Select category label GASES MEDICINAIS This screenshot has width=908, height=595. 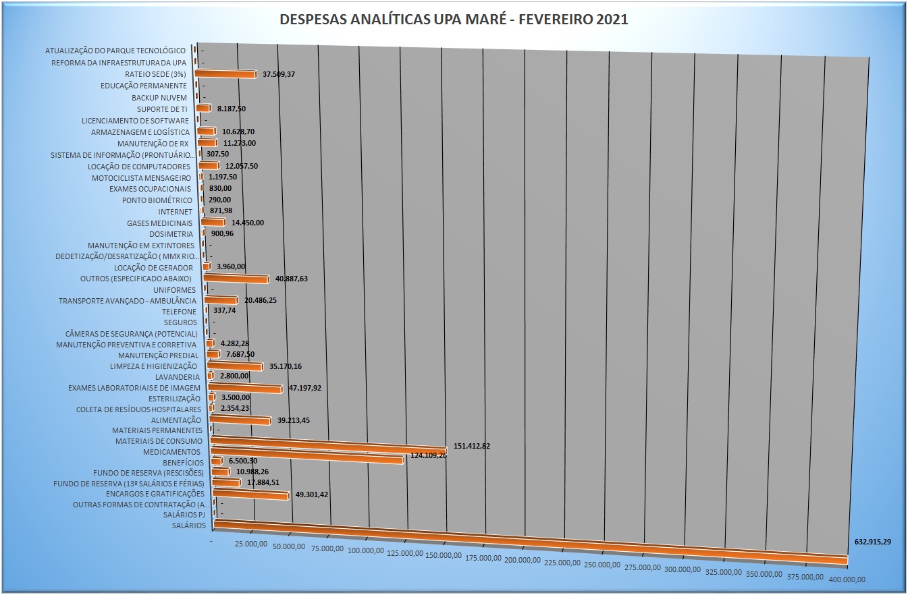(x=159, y=223)
